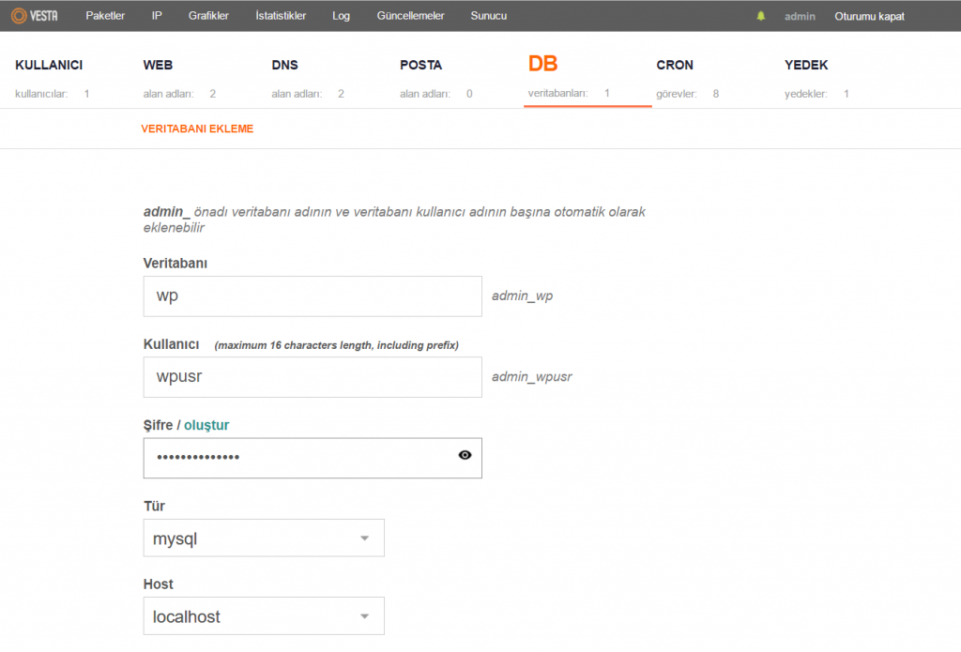Open the Sunucu settings page
961x652 pixels.
(x=489, y=16)
